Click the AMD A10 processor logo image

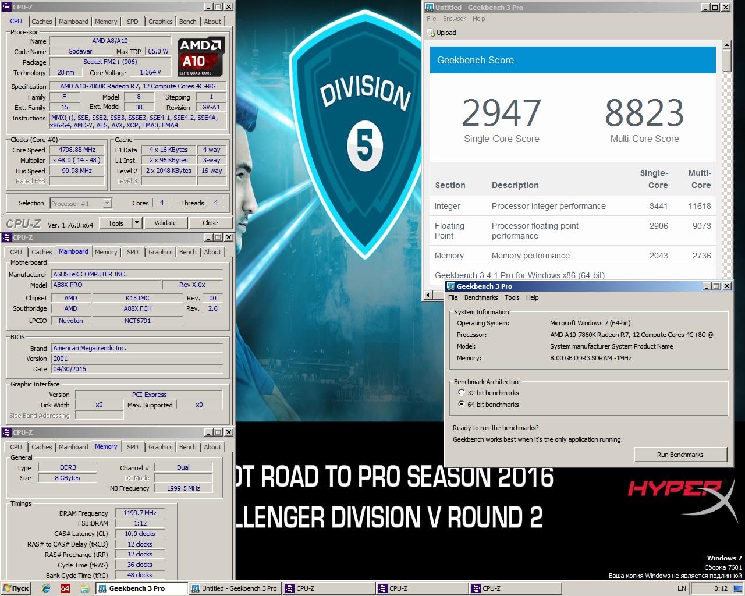coord(201,57)
